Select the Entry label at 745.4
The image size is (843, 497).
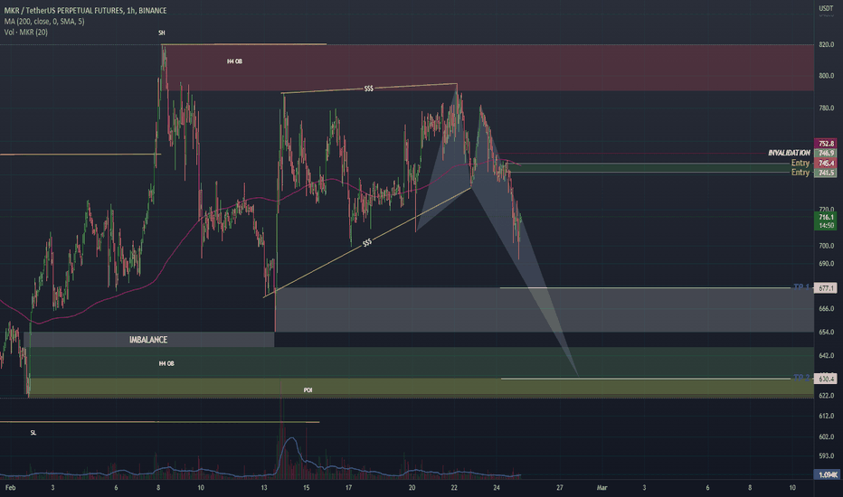tap(800, 163)
